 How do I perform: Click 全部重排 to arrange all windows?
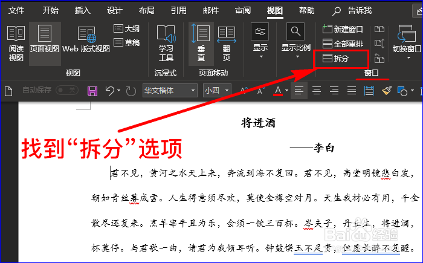point(343,44)
